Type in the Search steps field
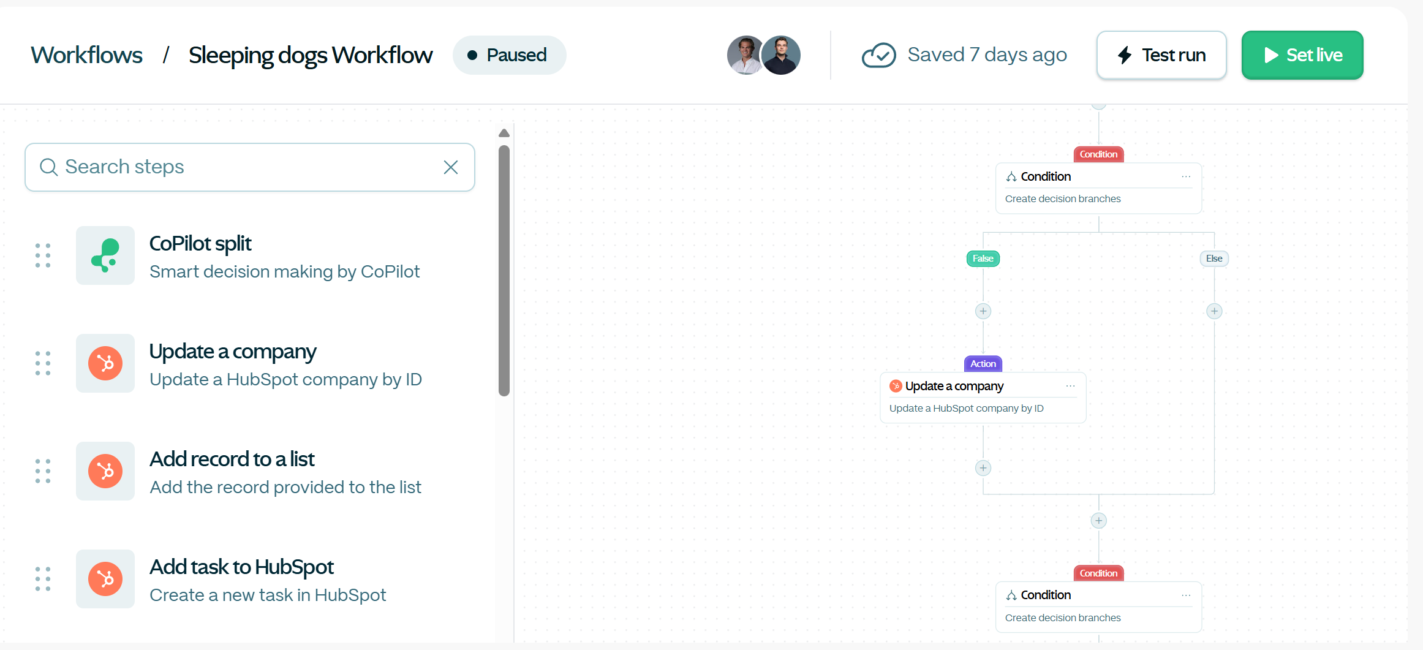This screenshot has height=650, width=1423. point(250,167)
